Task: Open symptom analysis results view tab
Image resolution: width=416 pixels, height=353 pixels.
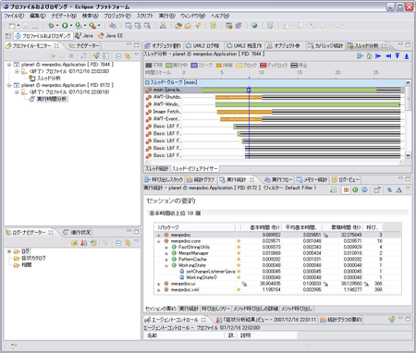Action: click(x=266, y=320)
